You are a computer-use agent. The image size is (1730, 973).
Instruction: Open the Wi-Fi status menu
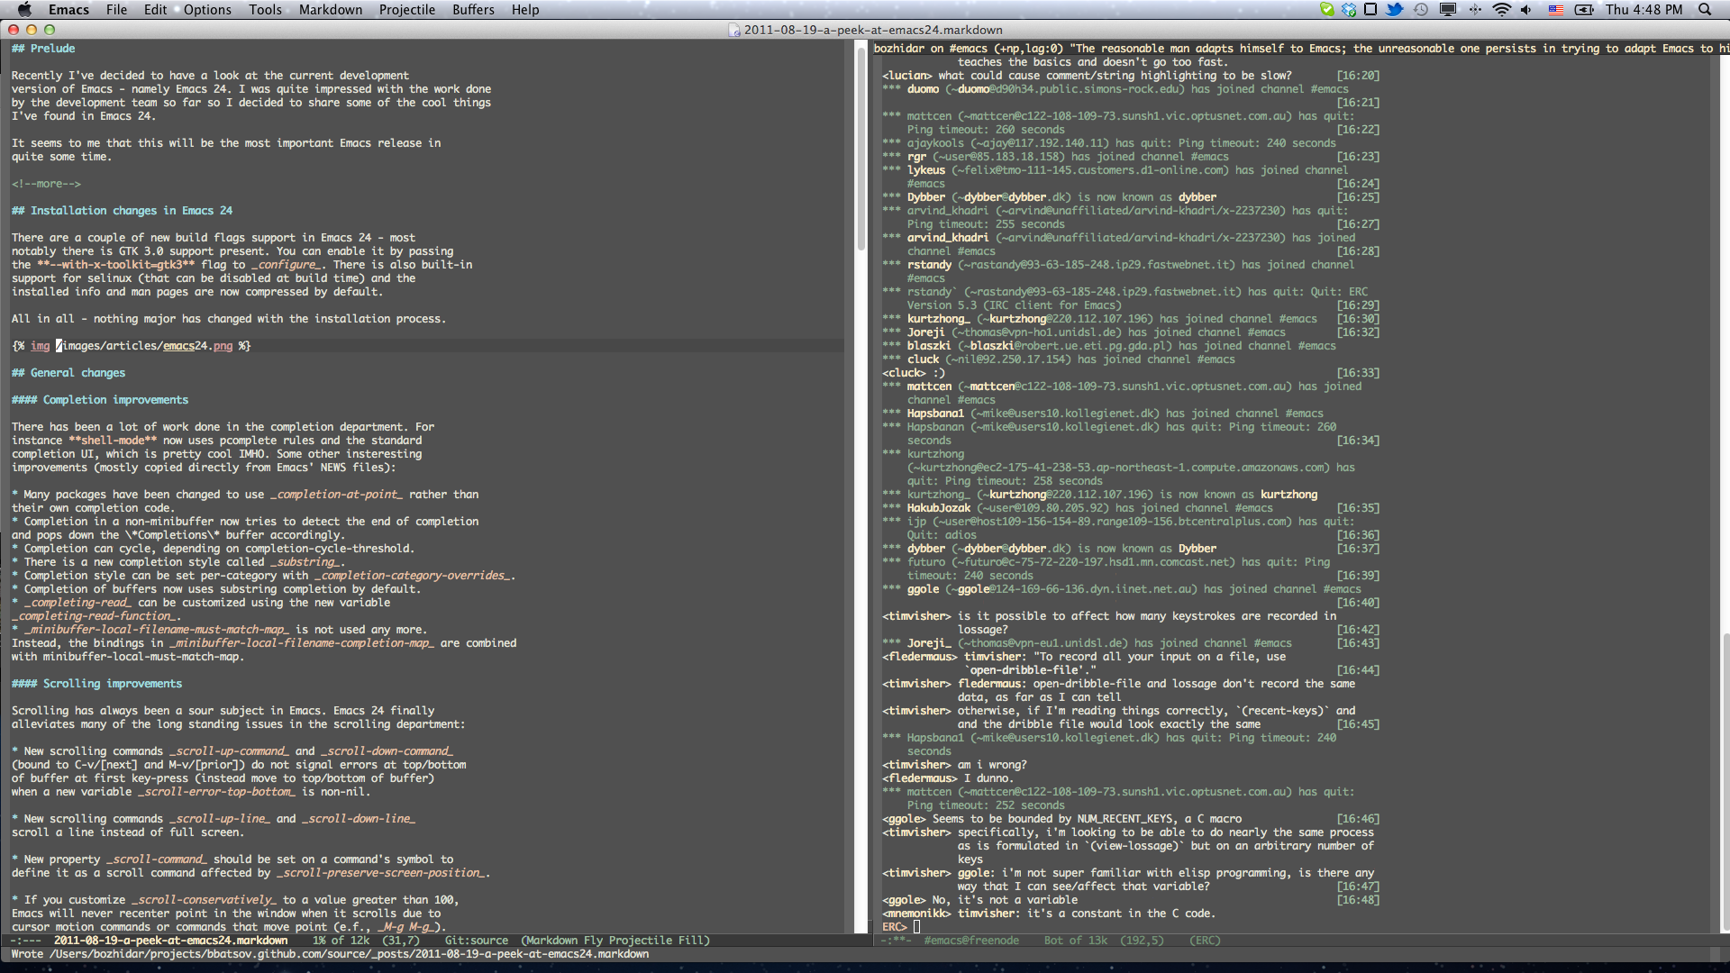click(1501, 10)
